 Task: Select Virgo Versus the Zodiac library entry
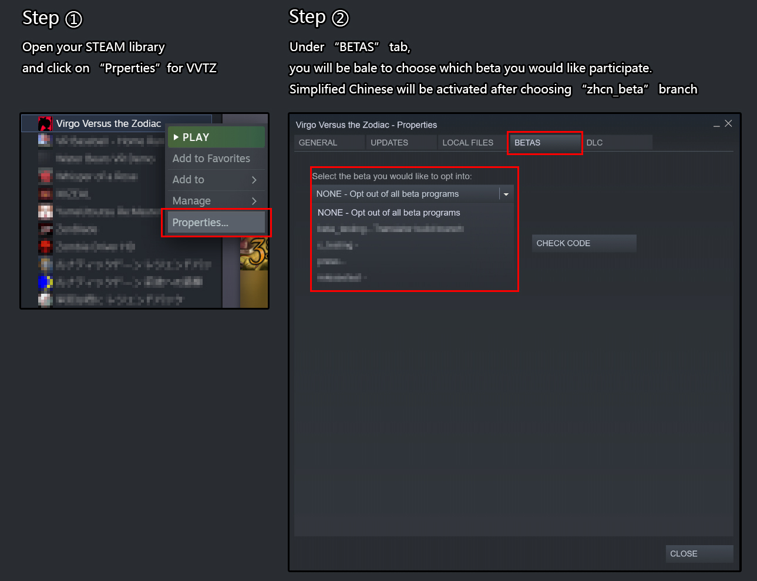pyautogui.click(x=109, y=123)
